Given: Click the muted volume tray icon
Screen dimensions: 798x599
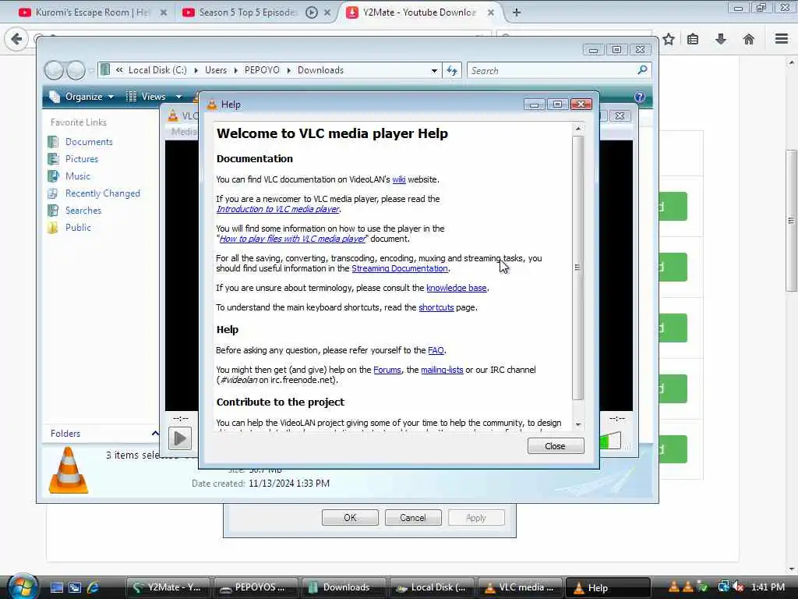Looking at the screenshot, I should pos(738,587).
